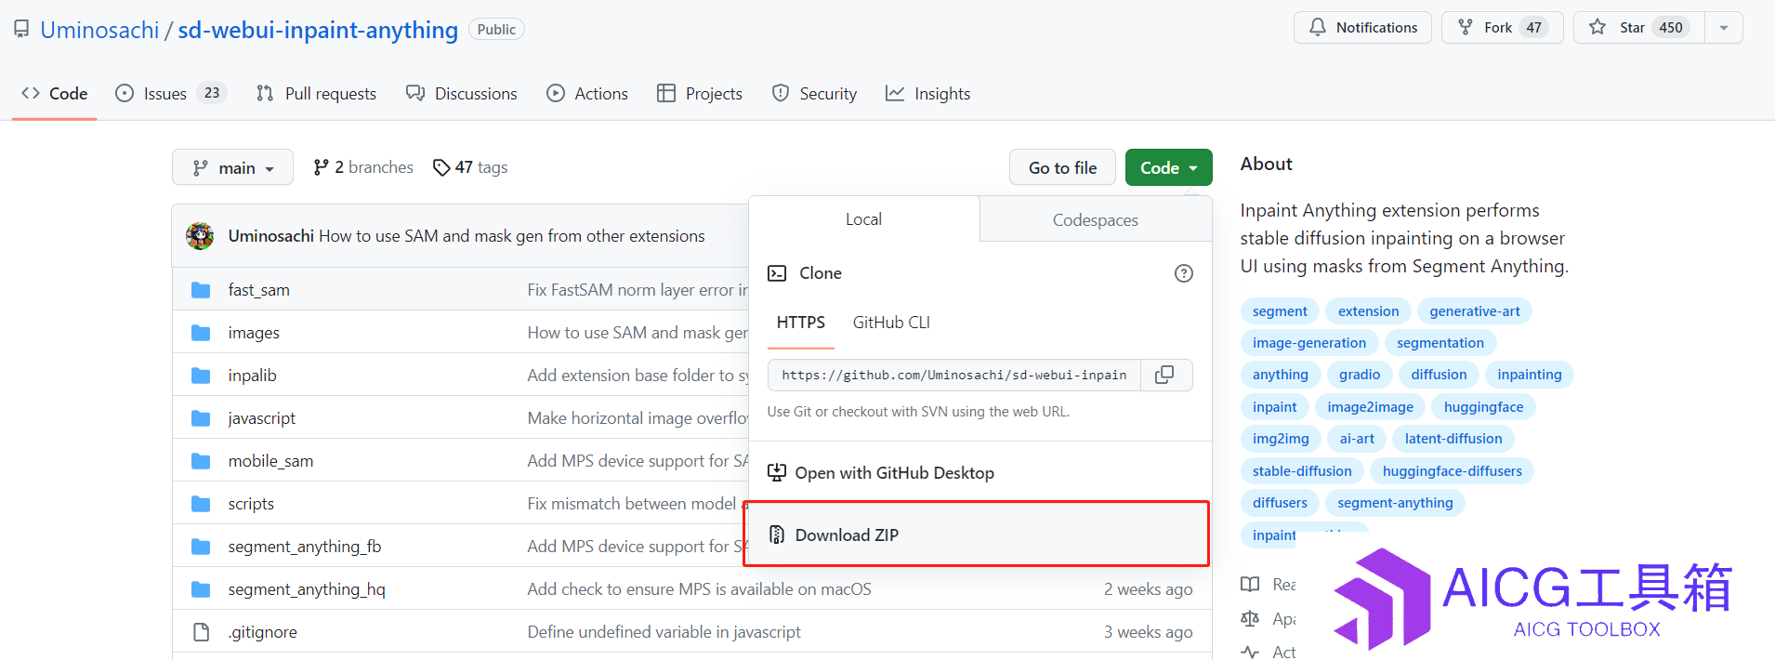Click Go to file button
The width and height of the screenshot is (1775, 660).
[x=1062, y=167]
